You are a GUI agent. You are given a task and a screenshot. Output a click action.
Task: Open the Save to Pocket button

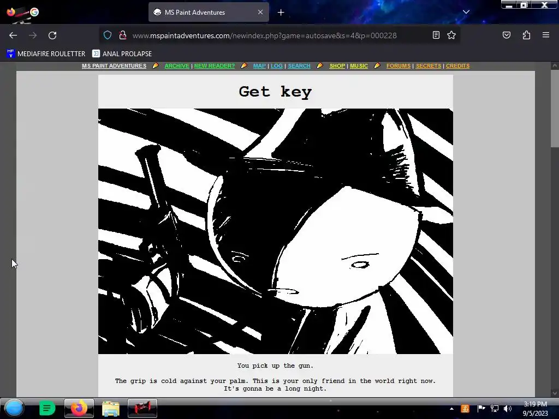tap(506, 35)
